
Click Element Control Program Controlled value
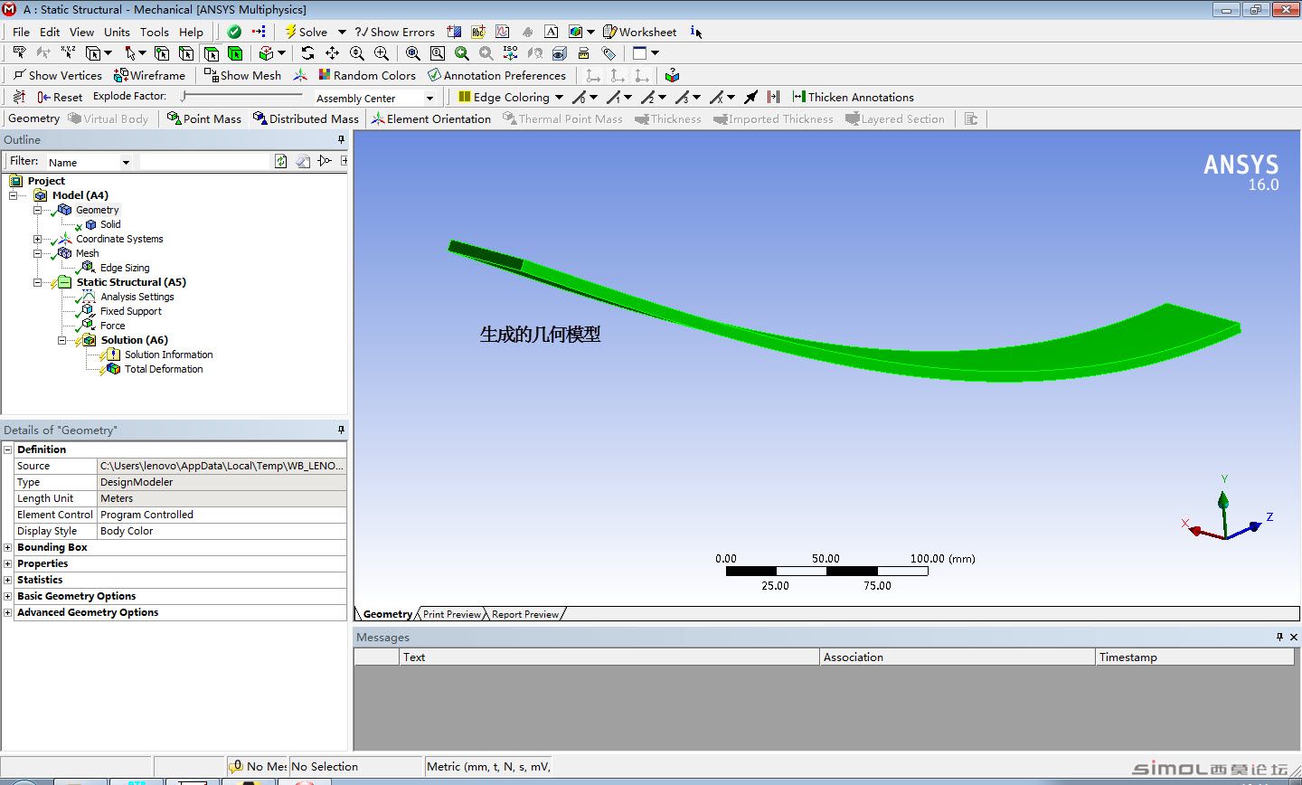(222, 515)
